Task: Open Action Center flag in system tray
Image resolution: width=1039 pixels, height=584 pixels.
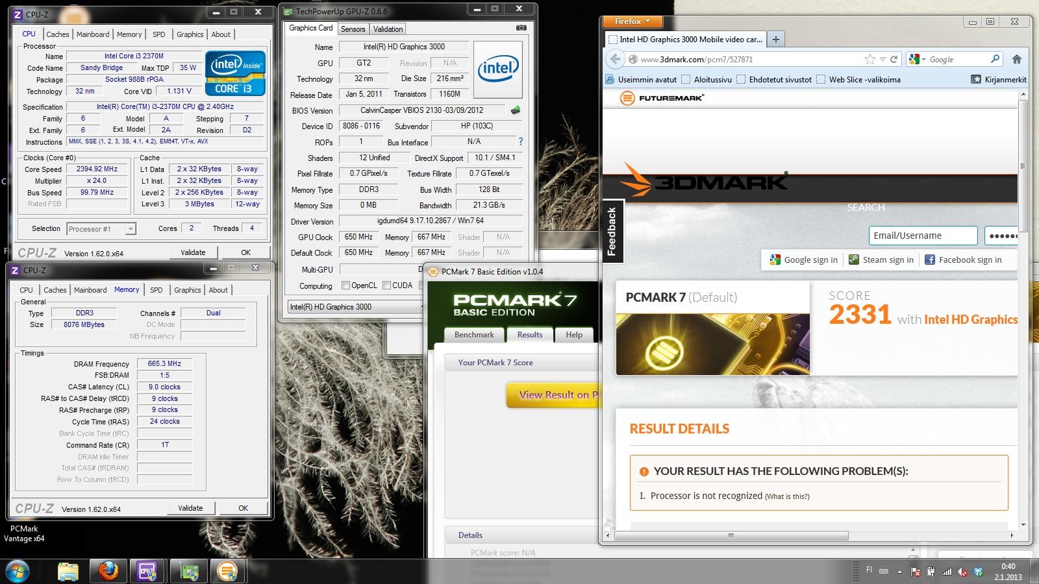Action: 916,572
